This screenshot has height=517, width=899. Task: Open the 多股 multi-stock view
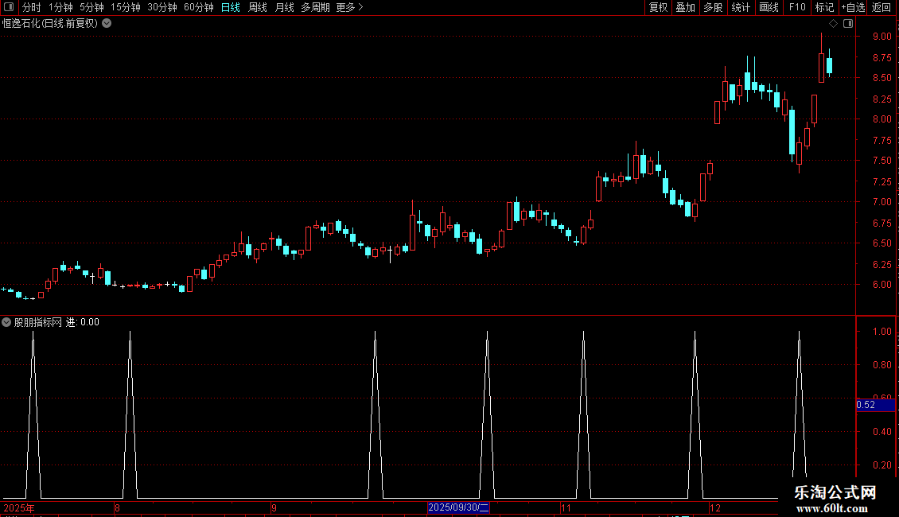point(713,7)
